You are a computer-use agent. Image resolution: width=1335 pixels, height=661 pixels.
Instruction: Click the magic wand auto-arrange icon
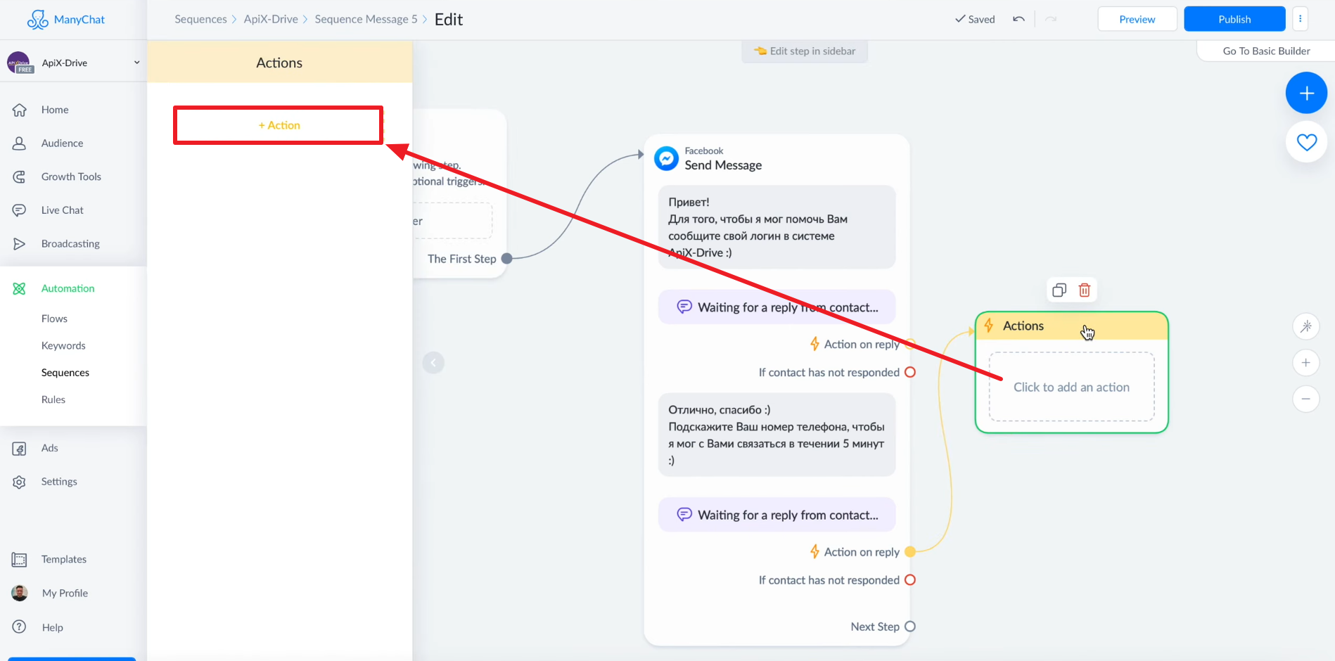(1306, 326)
